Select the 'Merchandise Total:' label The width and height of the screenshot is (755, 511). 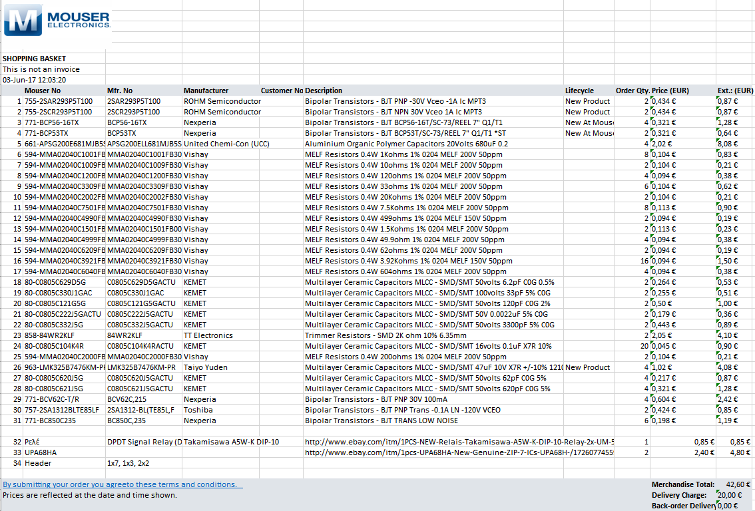pos(683,484)
